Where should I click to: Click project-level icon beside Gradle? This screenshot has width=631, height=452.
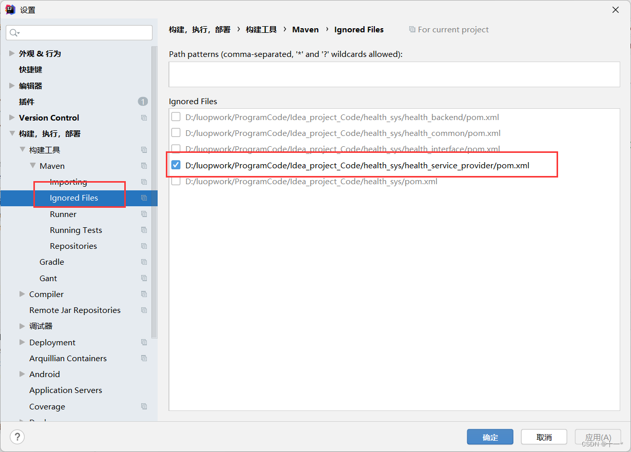click(144, 262)
